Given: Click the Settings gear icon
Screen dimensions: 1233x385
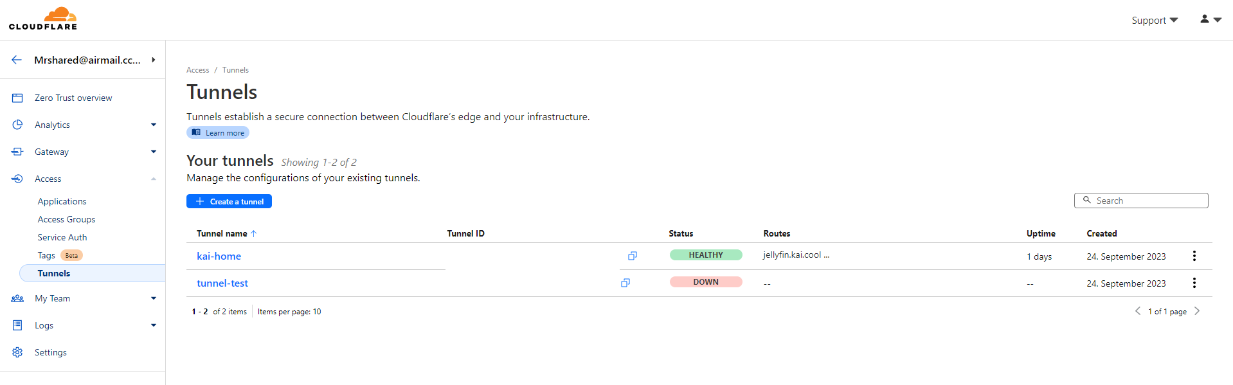Looking at the screenshot, I should coord(17,352).
